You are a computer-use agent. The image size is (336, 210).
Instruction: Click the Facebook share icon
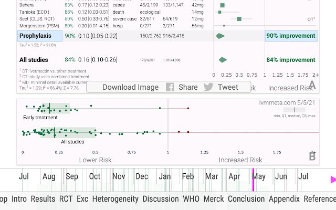click(170, 87)
